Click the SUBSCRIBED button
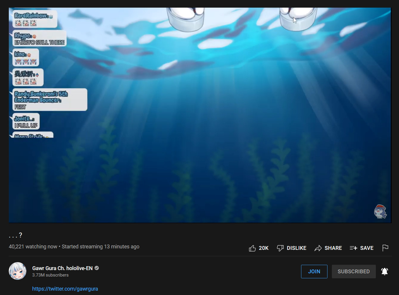 coord(354,272)
